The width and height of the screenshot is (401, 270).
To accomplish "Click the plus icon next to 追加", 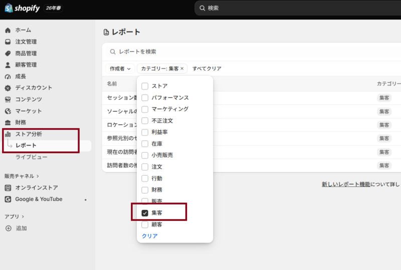I will tap(9, 228).
